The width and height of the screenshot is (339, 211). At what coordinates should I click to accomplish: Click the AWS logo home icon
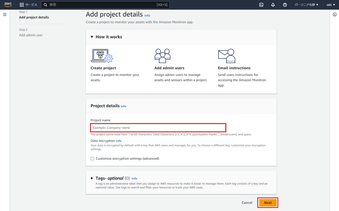point(8,5)
